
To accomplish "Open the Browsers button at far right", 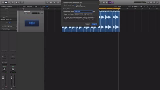I will [157, 2].
